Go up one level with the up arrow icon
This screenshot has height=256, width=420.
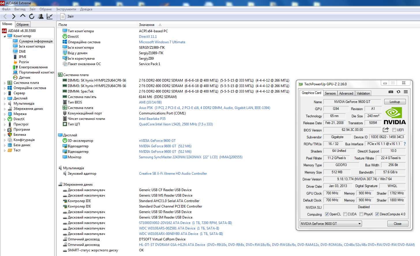(23, 16)
